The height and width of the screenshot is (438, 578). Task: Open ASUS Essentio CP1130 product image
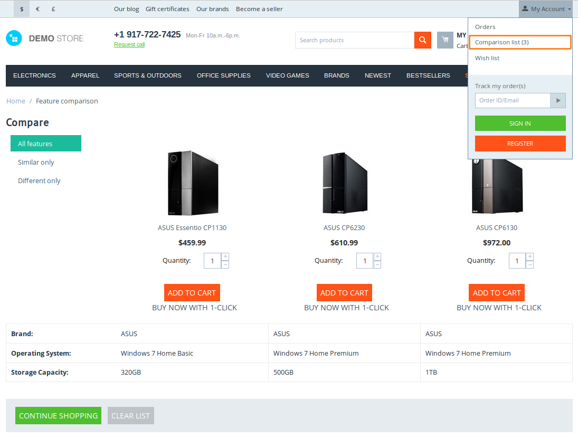(192, 183)
